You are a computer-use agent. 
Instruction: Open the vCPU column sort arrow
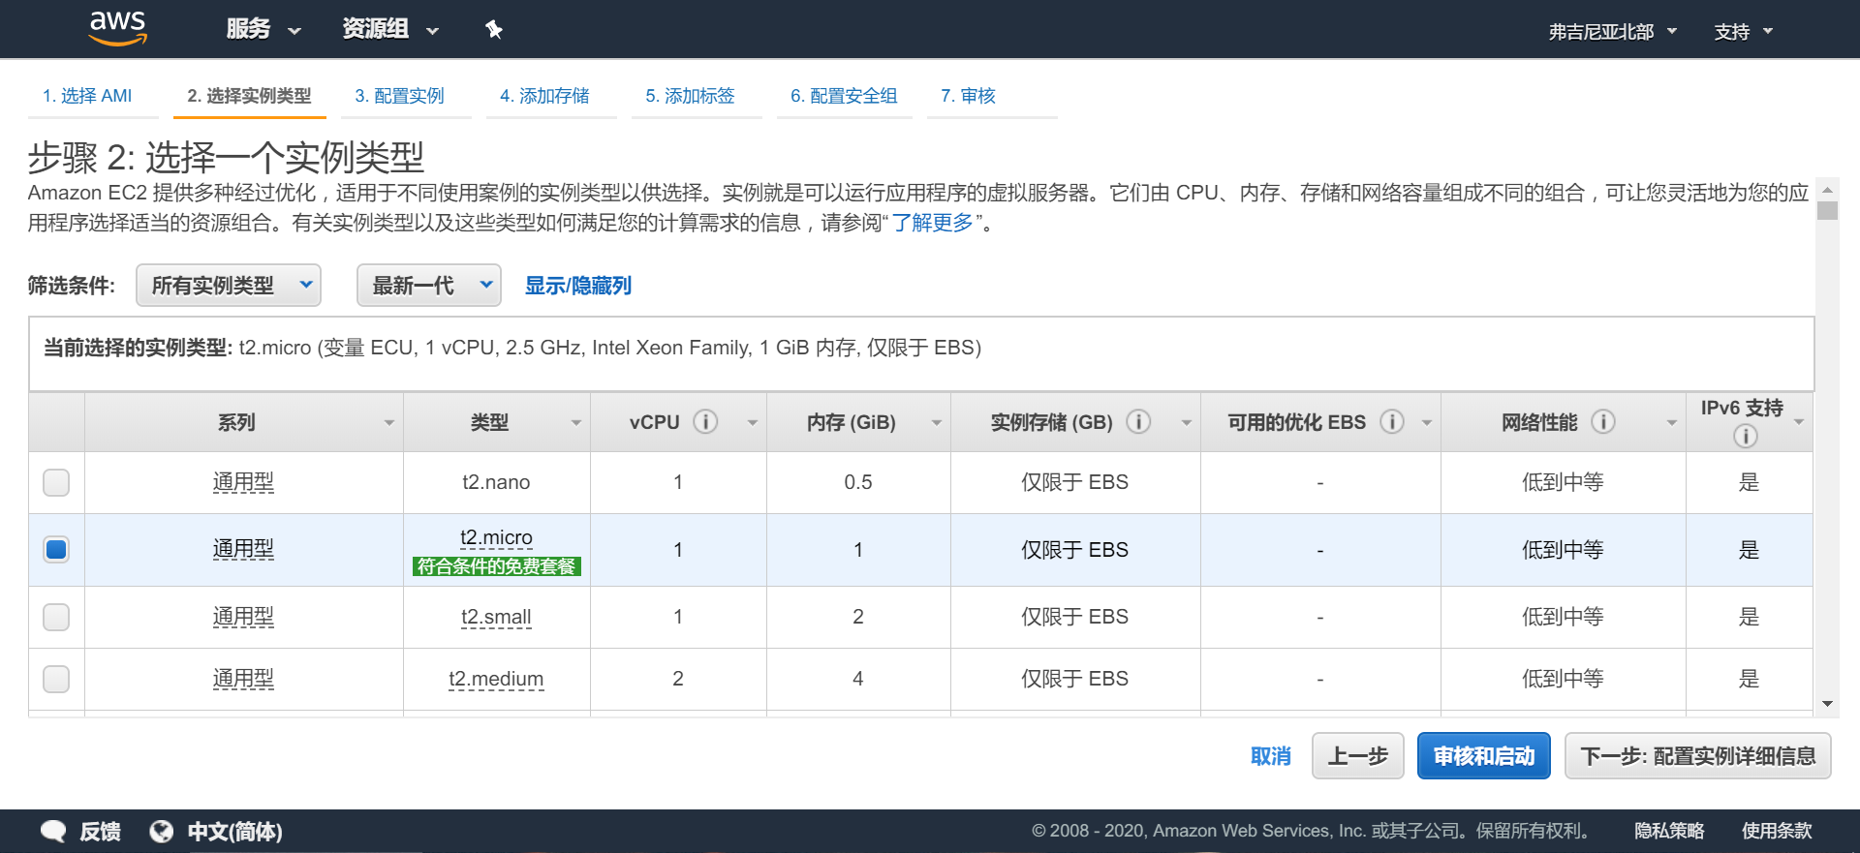pyautogui.click(x=753, y=423)
